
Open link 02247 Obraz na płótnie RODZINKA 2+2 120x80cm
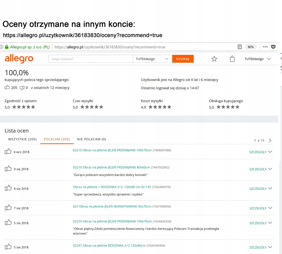[x=109, y=245]
